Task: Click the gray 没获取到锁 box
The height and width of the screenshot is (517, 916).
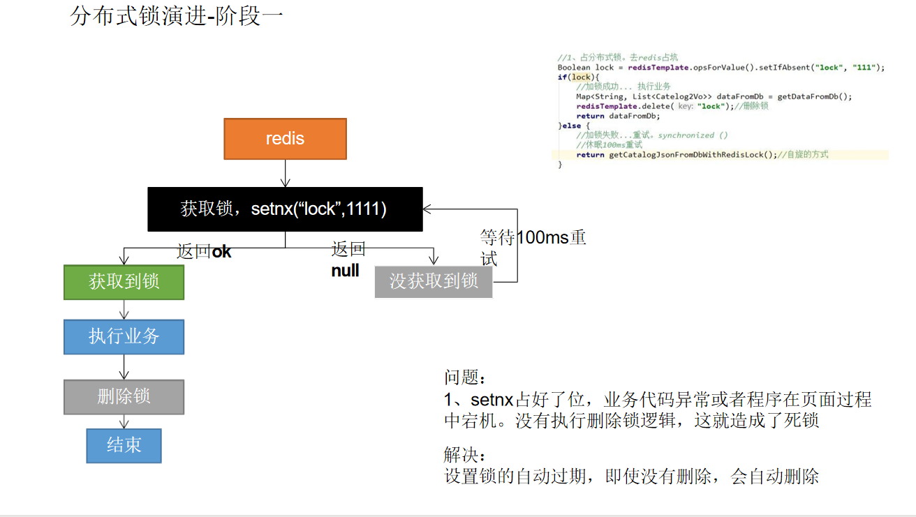Action: coord(433,282)
